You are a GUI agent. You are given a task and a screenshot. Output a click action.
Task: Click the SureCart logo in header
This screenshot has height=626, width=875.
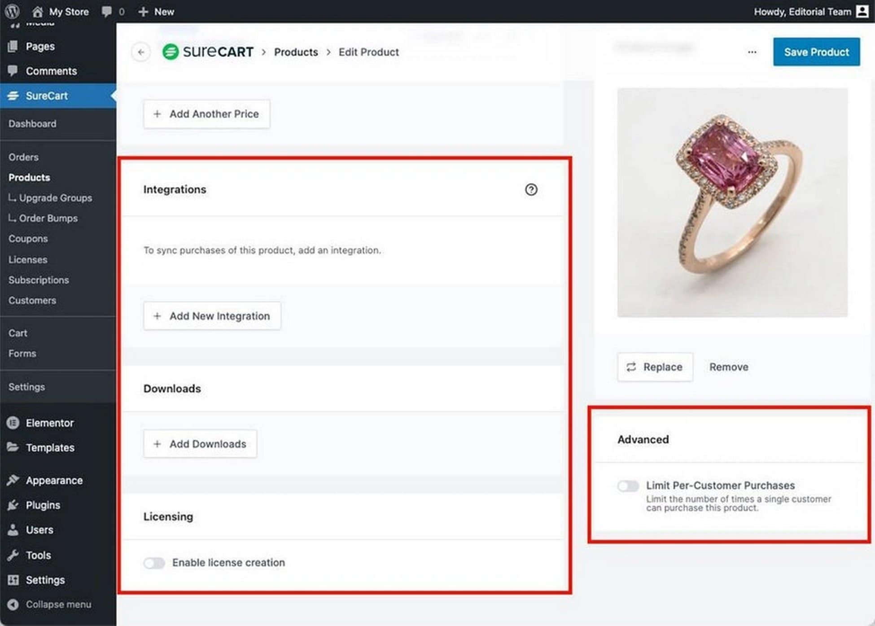(208, 52)
